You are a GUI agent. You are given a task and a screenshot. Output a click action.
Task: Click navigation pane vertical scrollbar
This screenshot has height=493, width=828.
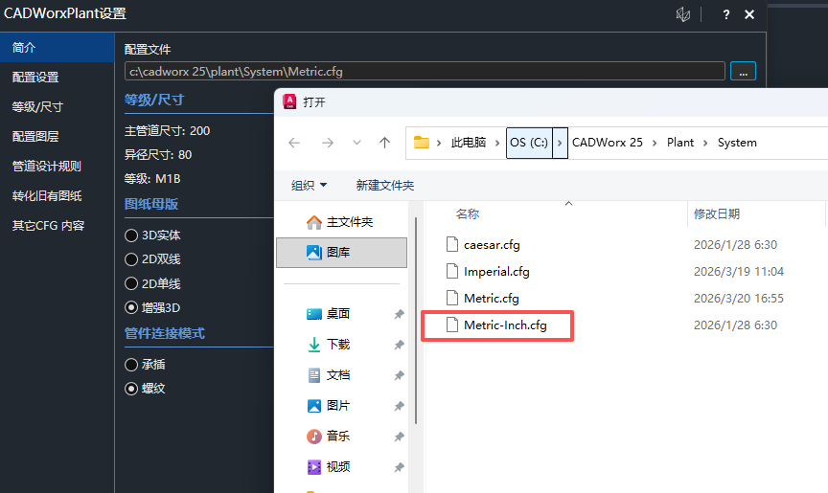[416, 321]
